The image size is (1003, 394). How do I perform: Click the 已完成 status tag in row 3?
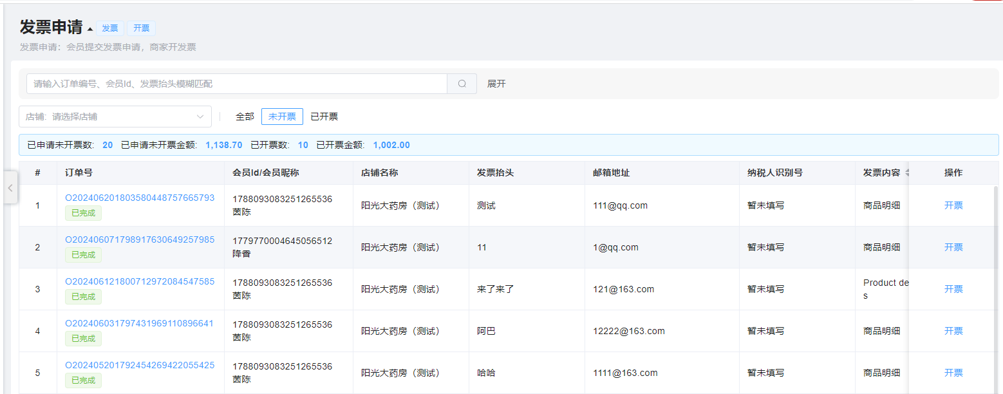click(x=83, y=297)
